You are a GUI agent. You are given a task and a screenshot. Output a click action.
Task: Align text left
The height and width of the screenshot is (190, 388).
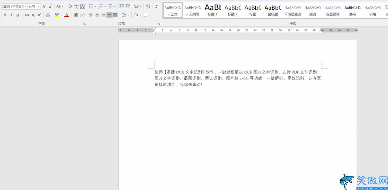coord(91,15)
